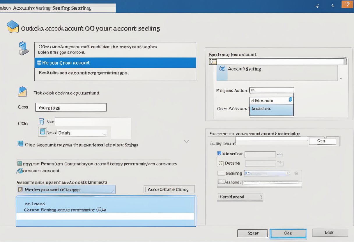Click the orange icon in the title bar corner
This screenshot has width=354, height=242.
coord(347,4)
